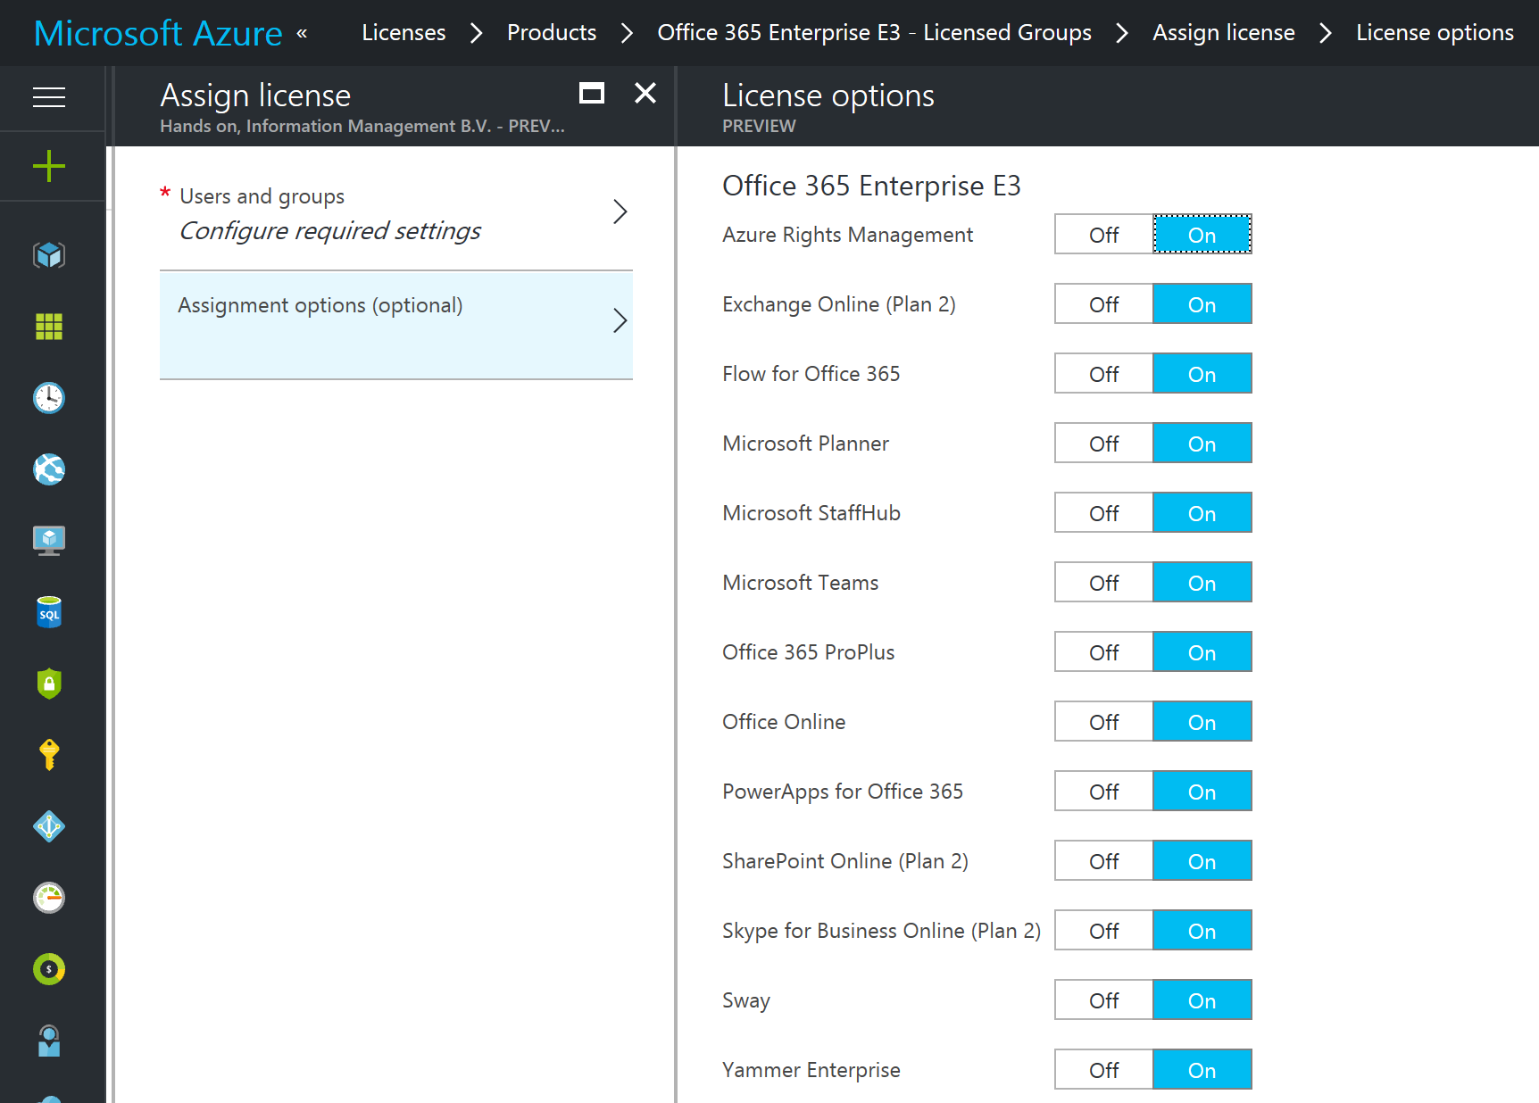Select On for Yammer Enterprise
The width and height of the screenshot is (1539, 1103).
point(1202,1070)
